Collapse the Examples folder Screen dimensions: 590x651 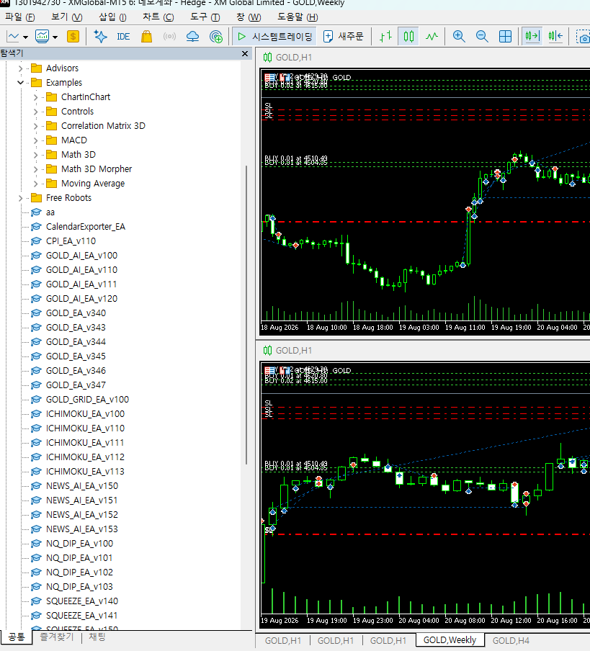(20, 83)
